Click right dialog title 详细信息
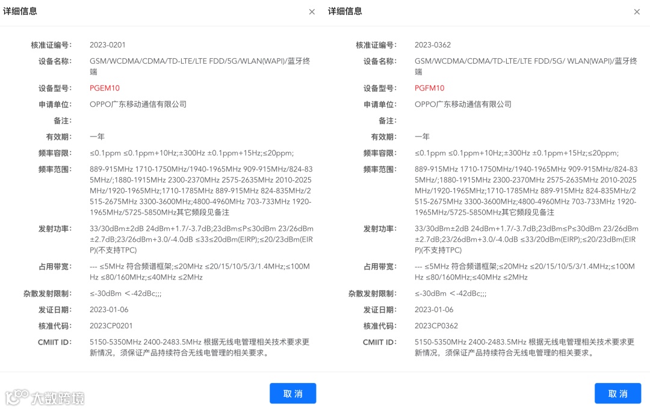This screenshot has width=650, height=410. point(345,11)
